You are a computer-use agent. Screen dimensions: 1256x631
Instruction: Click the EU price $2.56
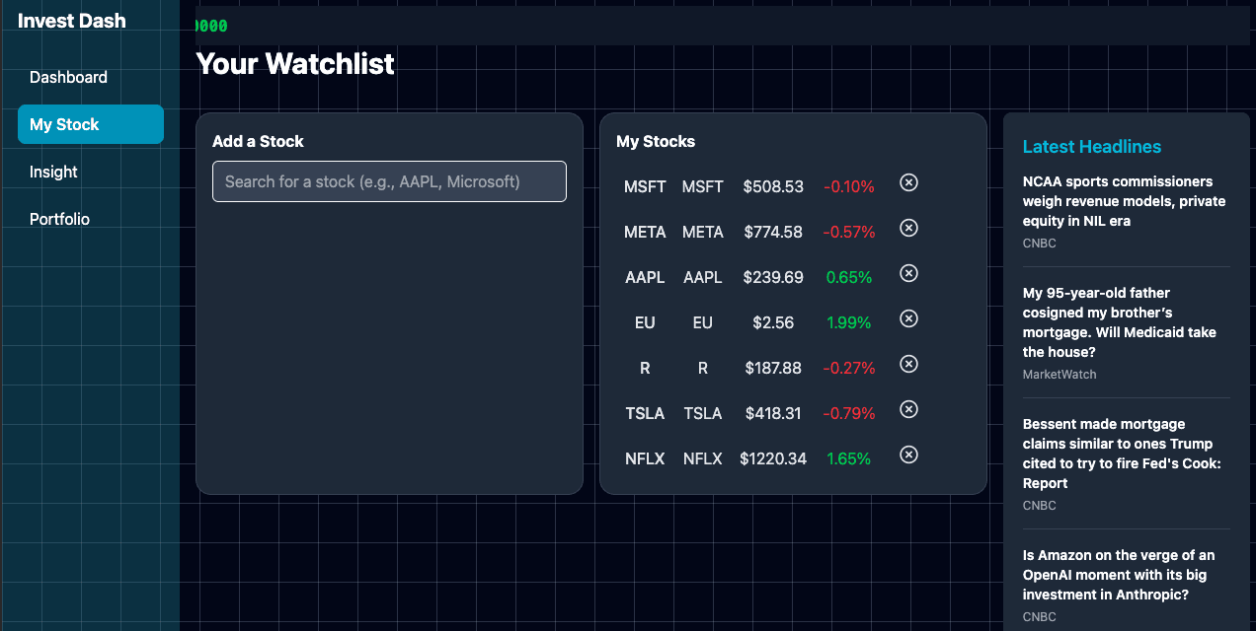[x=773, y=322]
